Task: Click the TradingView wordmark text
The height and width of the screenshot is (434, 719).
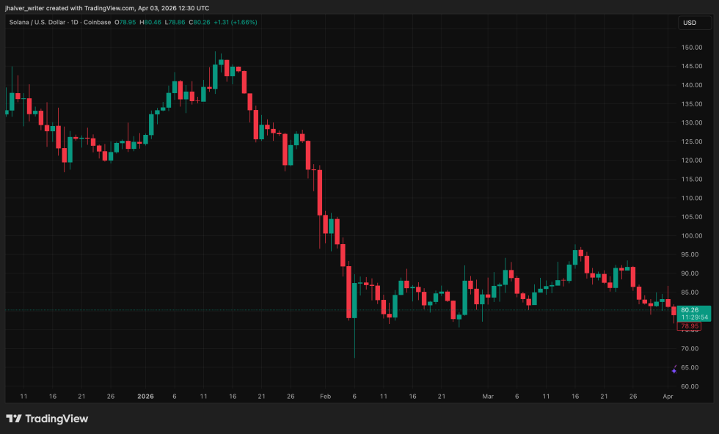Action: coord(56,419)
